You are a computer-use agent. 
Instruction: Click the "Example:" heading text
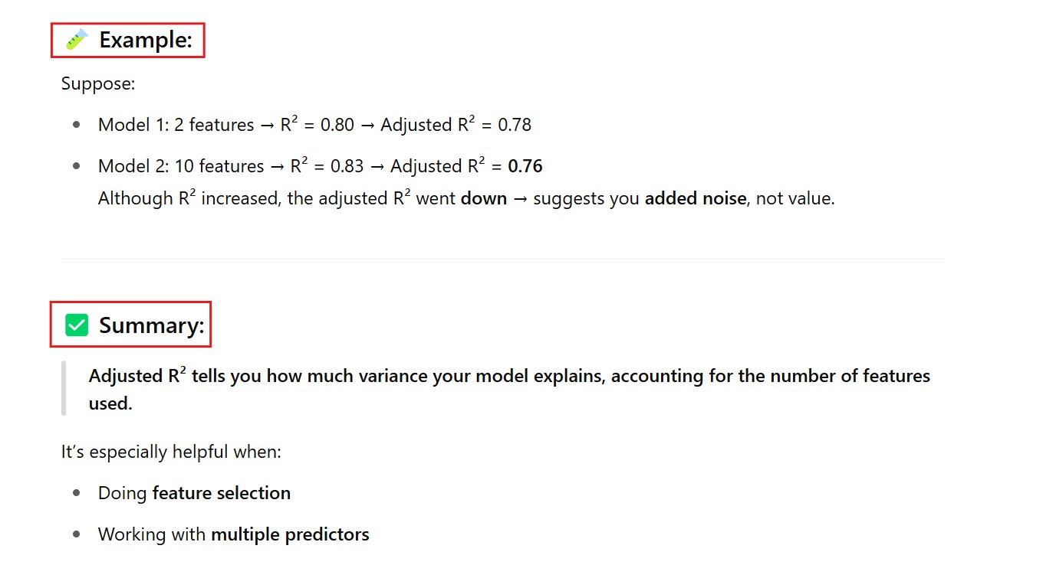(x=146, y=40)
